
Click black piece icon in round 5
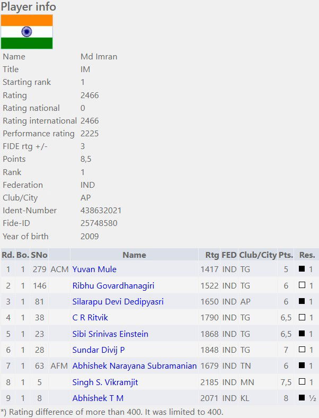point(302,333)
